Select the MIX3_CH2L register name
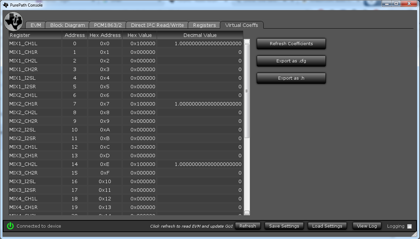The width and height of the screenshot is (420, 239). [x=23, y=164]
